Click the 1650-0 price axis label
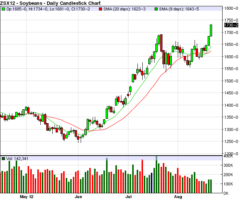Screen dimensions: 239x200 (x=231, y=44)
